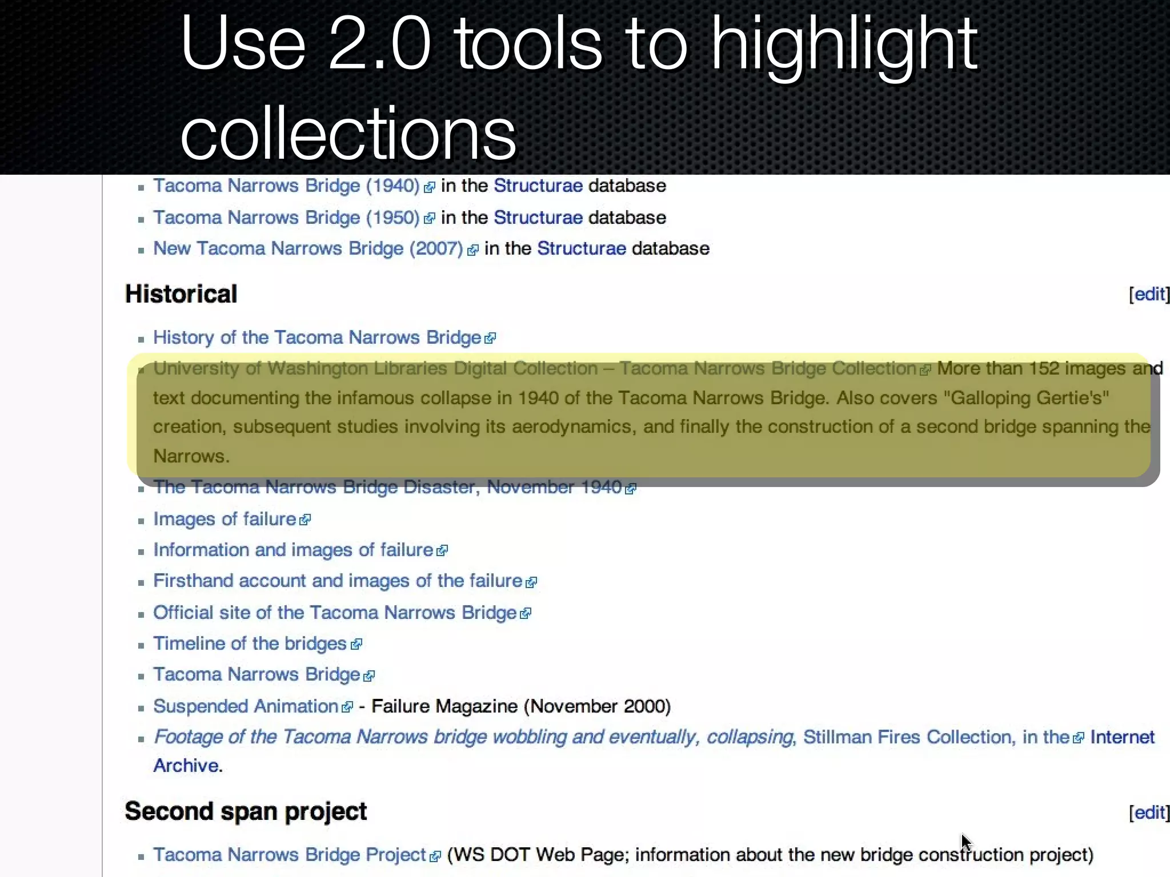Viewport: 1170px width, 877px height.
Task: Open University of Washington Libraries Digital Collection link
Action: [535, 368]
